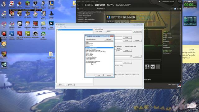This screenshot has width=199, height=112.
Task: Select the Overwolf Quick Launcher entry
Action: [99, 50]
